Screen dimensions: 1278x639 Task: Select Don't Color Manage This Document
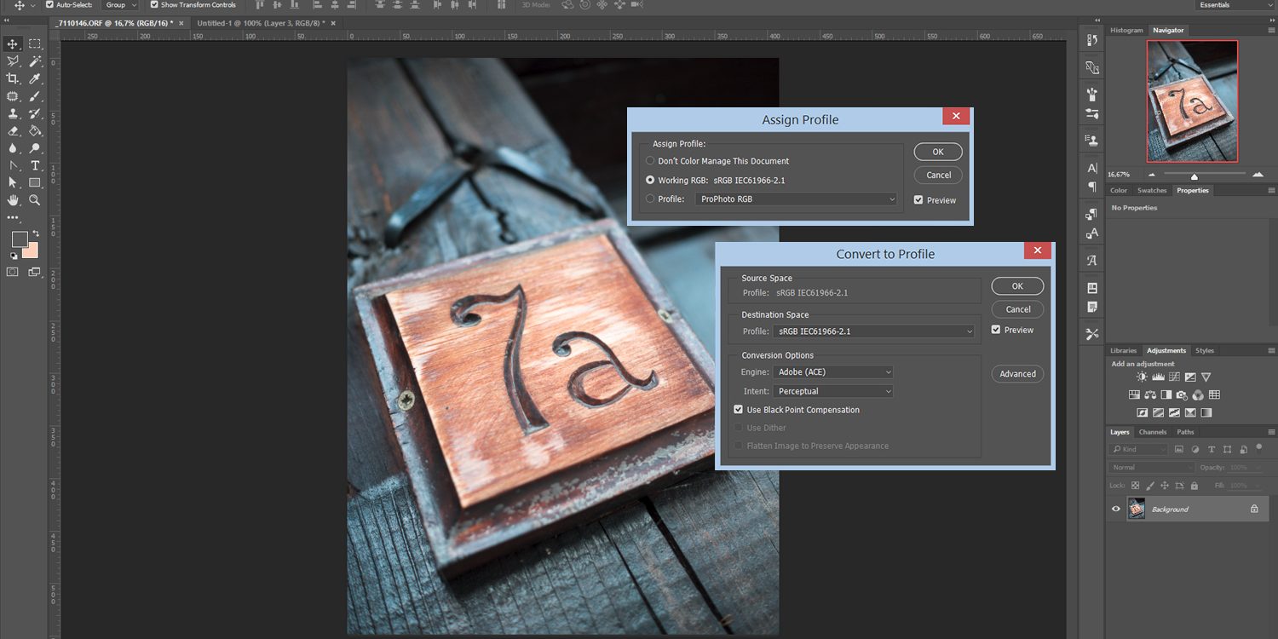(651, 161)
